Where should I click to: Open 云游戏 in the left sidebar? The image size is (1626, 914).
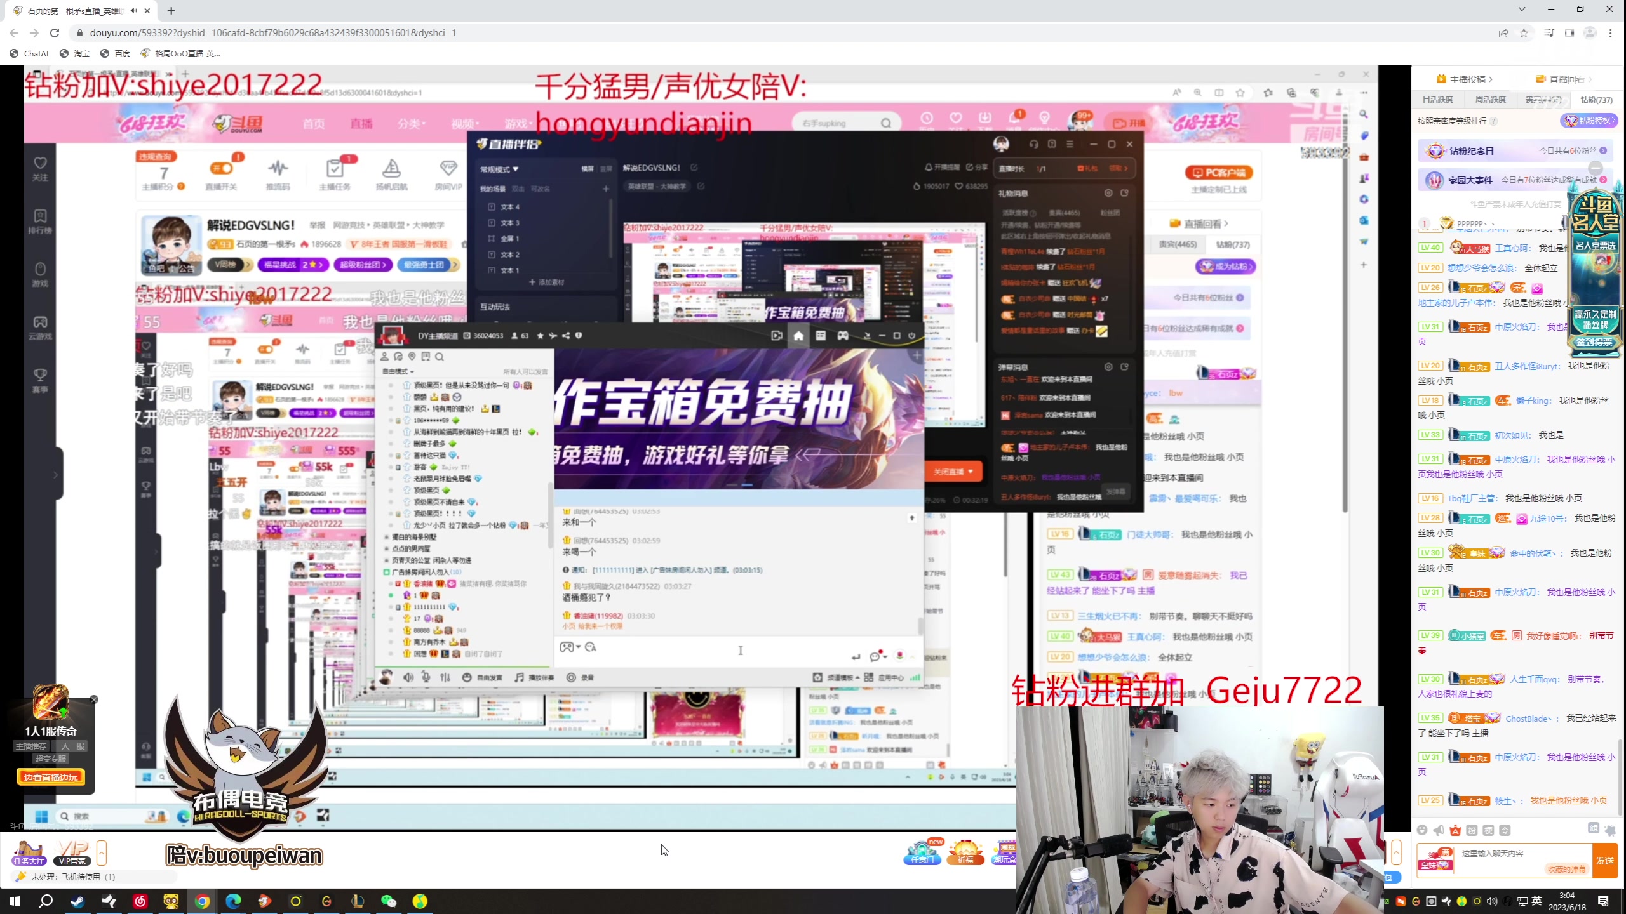coord(40,328)
